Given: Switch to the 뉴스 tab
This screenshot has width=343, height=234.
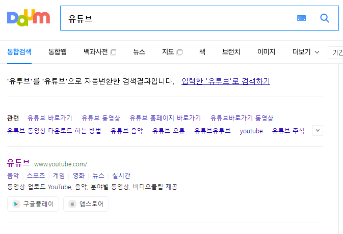Looking at the screenshot, I should [139, 52].
